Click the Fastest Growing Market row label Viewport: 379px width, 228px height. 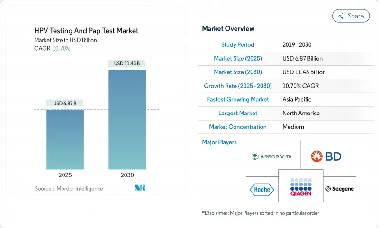(237, 99)
